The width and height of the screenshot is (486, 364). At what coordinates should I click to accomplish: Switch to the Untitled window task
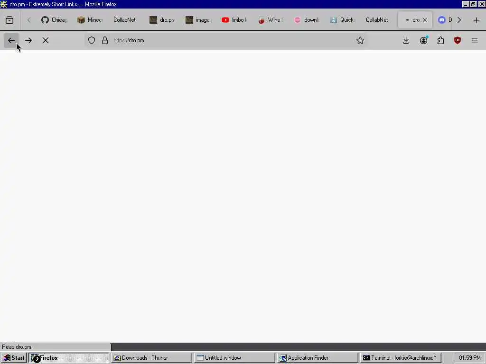click(x=234, y=358)
